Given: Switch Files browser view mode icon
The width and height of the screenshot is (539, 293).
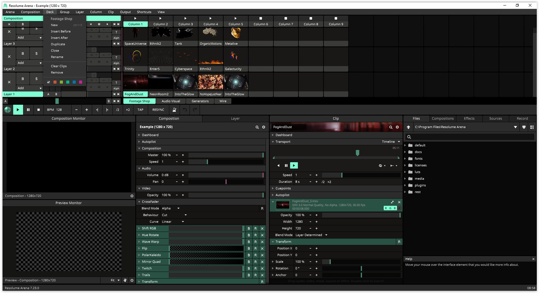Looking at the screenshot, I should tap(532, 127).
